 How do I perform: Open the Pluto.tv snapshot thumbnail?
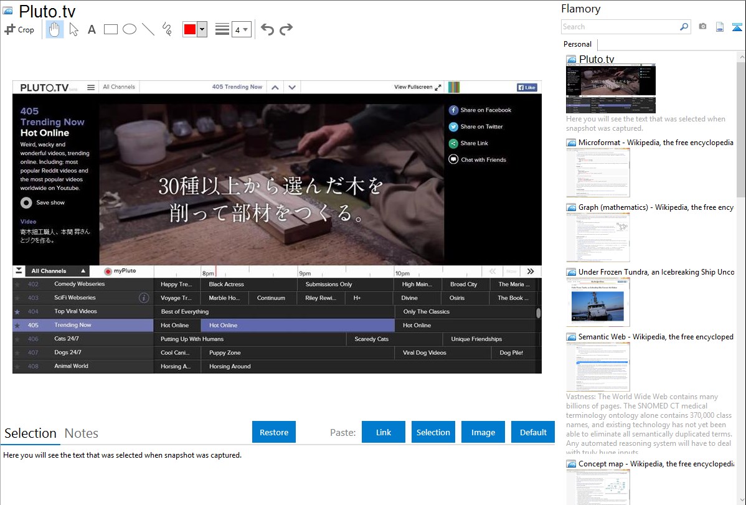[610, 89]
